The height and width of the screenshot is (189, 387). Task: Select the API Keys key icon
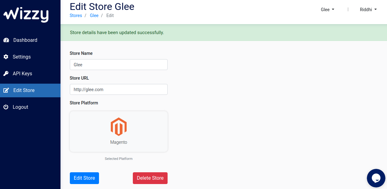[6, 73]
